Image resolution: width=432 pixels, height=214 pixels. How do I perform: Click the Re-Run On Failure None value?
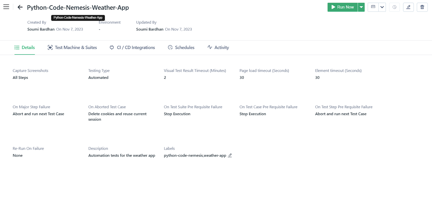coord(18,156)
